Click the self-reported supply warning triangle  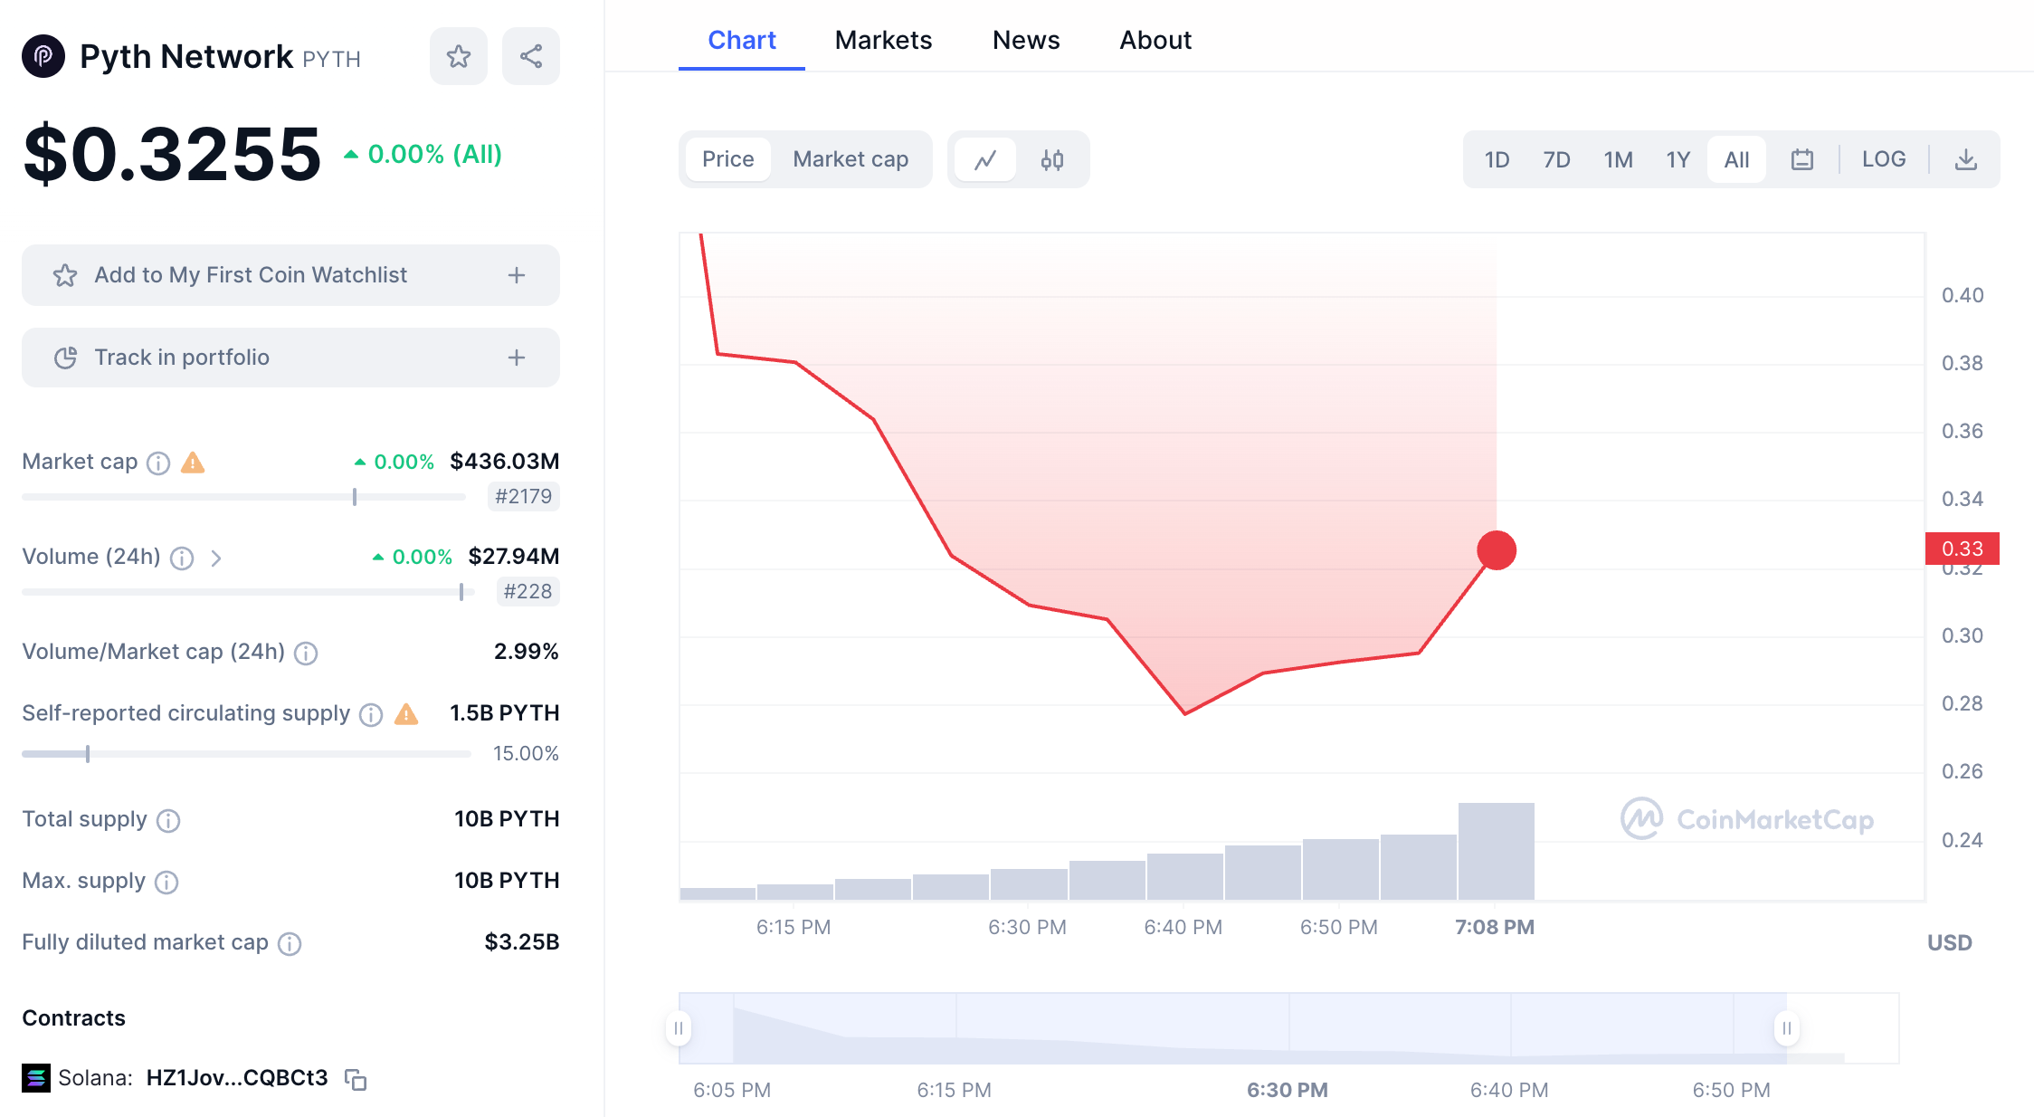click(406, 714)
